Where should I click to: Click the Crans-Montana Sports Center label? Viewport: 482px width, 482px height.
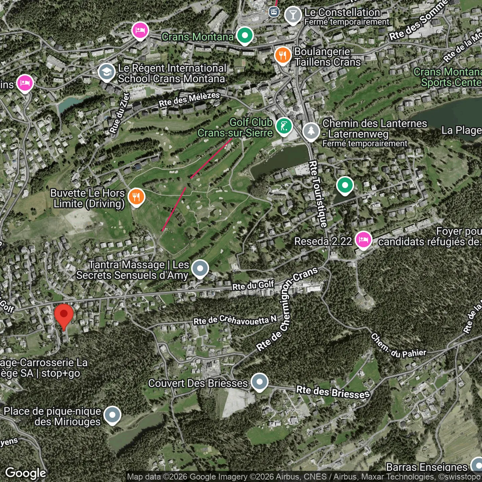point(448,77)
